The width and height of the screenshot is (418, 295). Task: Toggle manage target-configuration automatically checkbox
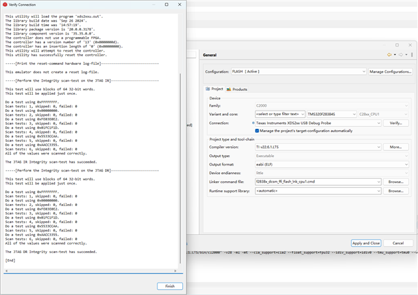tap(257, 131)
